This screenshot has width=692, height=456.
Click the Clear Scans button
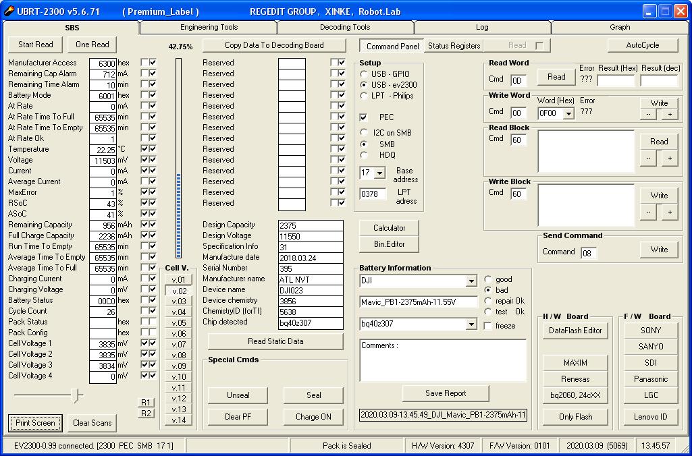pyautogui.click(x=92, y=423)
